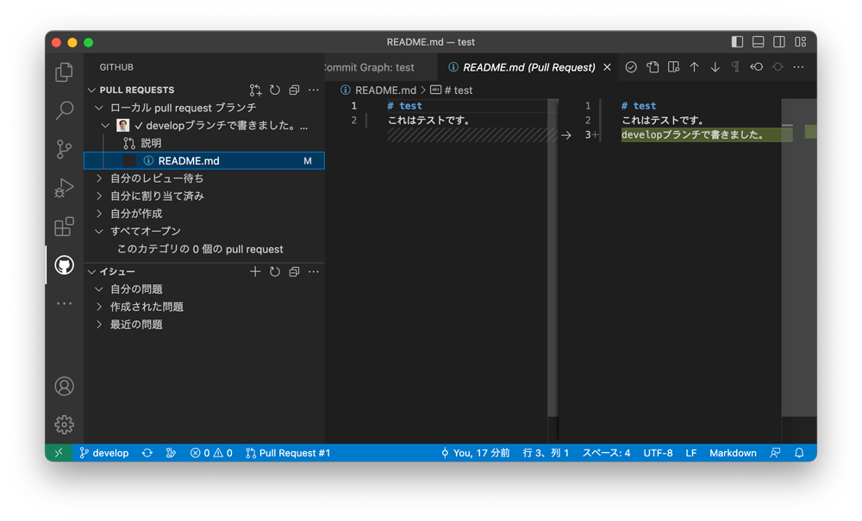Expand 自分が作成 category

click(99, 214)
